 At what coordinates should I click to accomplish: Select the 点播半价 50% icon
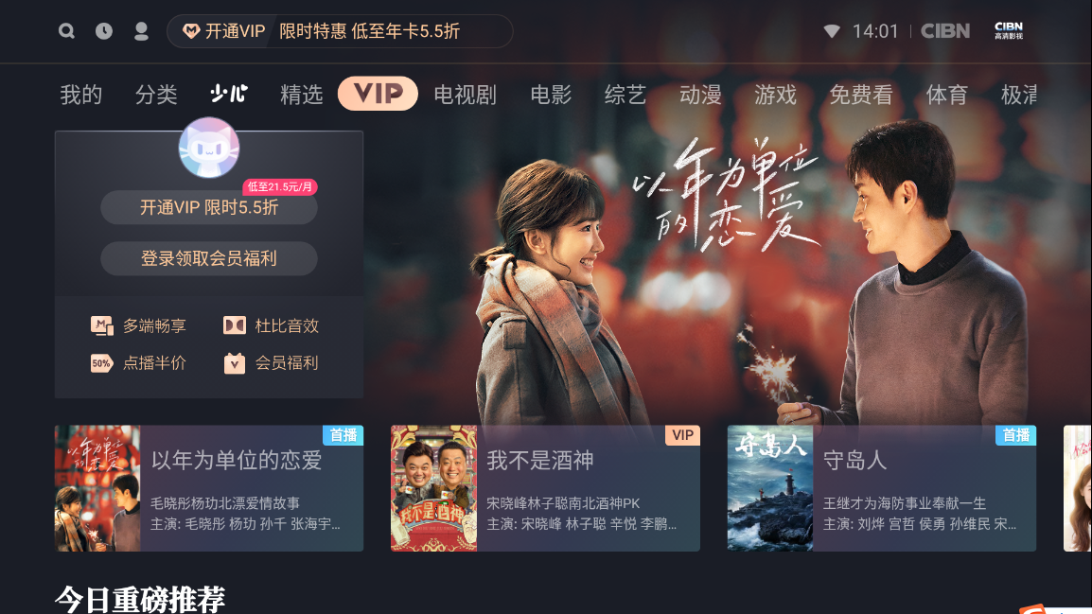tap(101, 362)
